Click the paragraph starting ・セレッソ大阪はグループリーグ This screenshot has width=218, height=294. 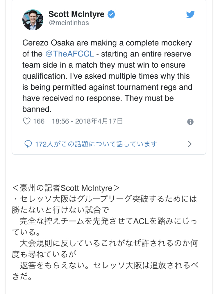click(x=104, y=205)
